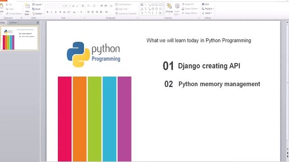Open the font name combo box
Image resolution: width=289 pixels, height=162 pixels.
click(x=55, y=6)
